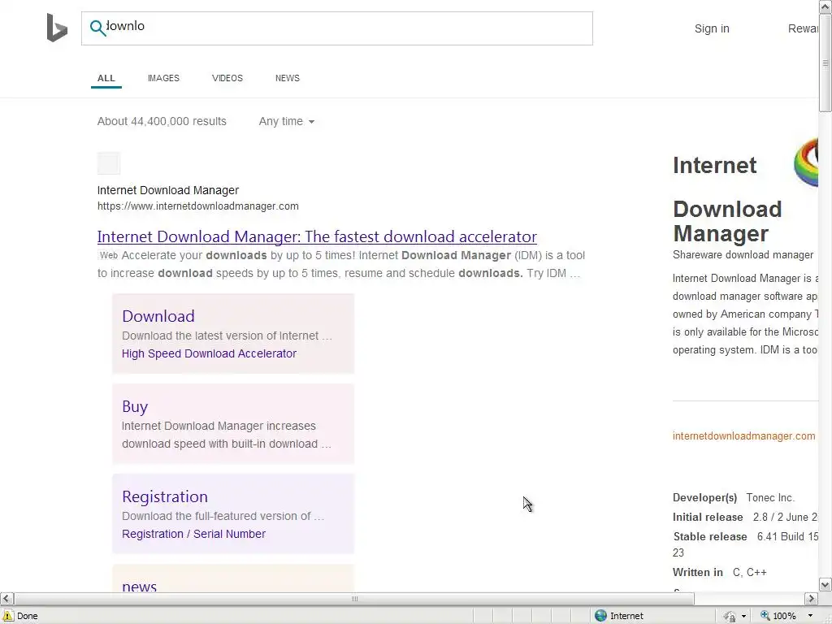The image size is (832, 624).
Task: Switch to the IMAGES tab
Action: coord(163,78)
